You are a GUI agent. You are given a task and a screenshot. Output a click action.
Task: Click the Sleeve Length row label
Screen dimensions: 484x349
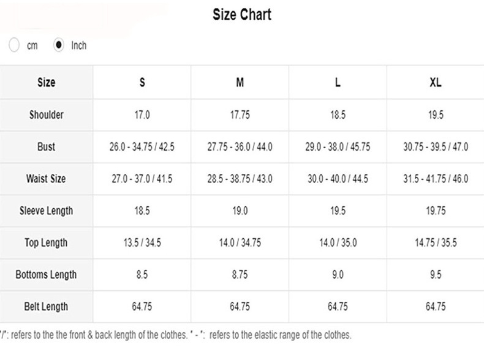pyautogui.click(x=47, y=211)
